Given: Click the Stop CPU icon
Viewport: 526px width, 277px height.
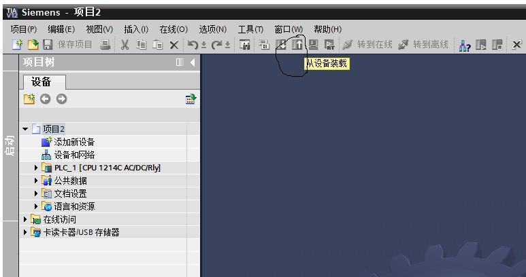Looking at the screenshot, I should pos(497,45).
